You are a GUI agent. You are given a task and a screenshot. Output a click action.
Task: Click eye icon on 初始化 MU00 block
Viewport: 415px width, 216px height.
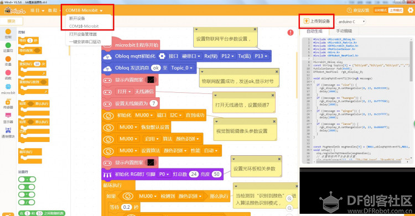click(x=108, y=116)
